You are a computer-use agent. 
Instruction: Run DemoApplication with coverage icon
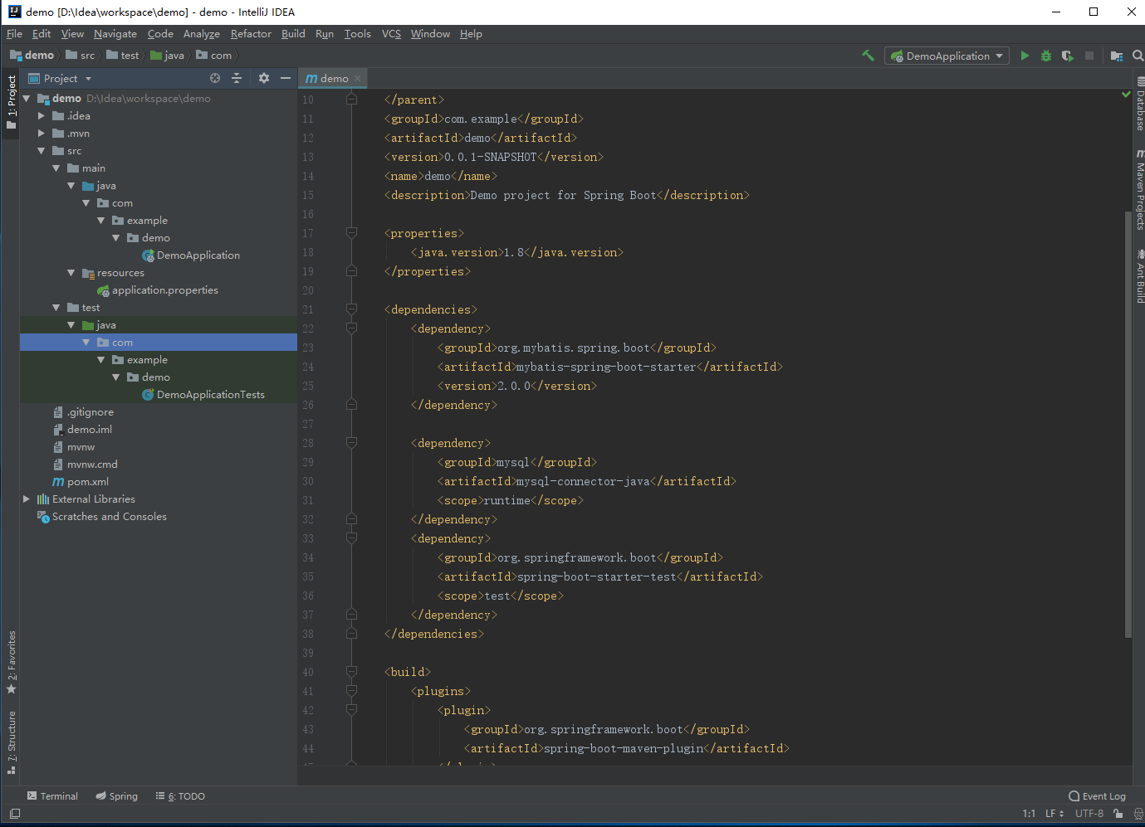click(1068, 56)
